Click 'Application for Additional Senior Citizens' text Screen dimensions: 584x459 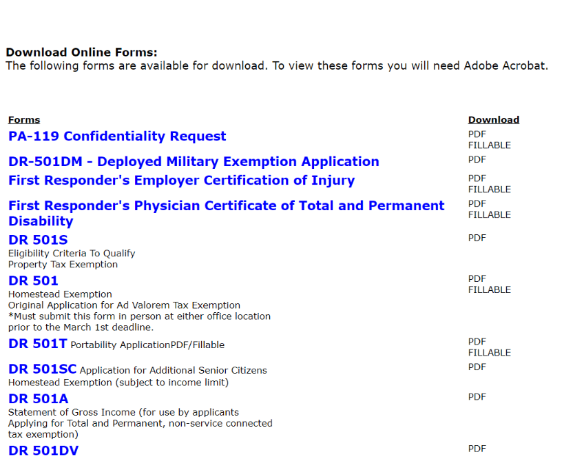point(173,371)
